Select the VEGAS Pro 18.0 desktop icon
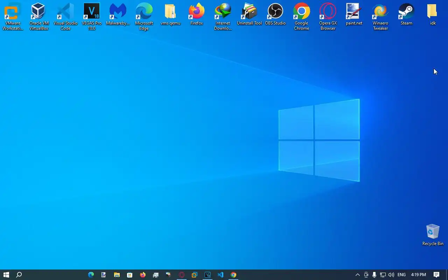448x280 pixels. point(91,17)
